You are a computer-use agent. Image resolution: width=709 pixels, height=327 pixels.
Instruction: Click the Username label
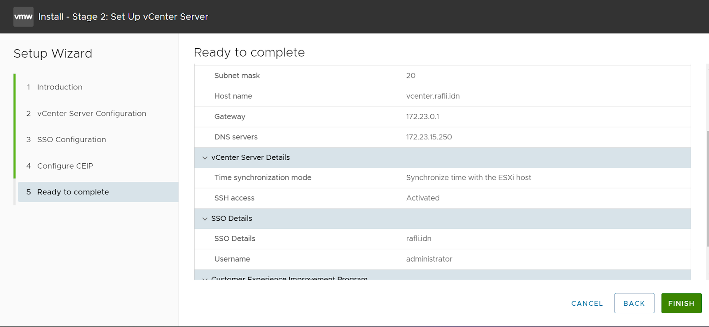point(232,259)
